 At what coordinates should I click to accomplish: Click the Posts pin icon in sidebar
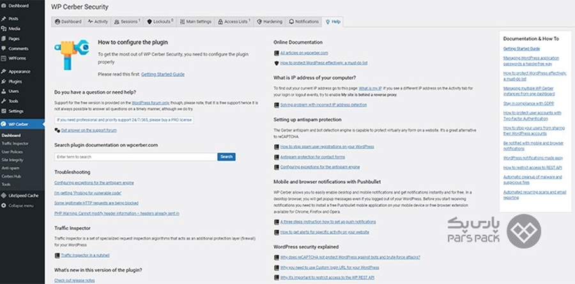[x=4, y=19]
